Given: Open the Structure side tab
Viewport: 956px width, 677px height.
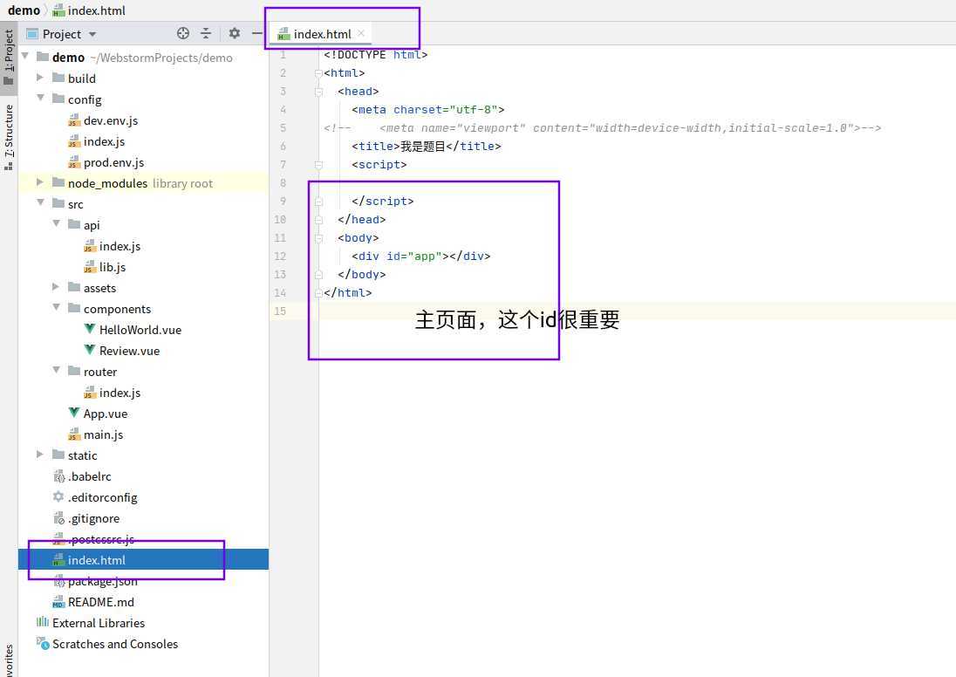Looking at the screenshot, I should (9, 138).
